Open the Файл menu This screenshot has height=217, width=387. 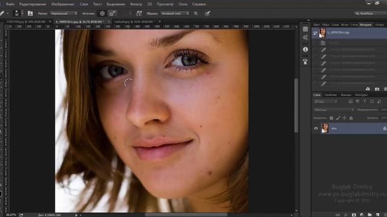10,4
